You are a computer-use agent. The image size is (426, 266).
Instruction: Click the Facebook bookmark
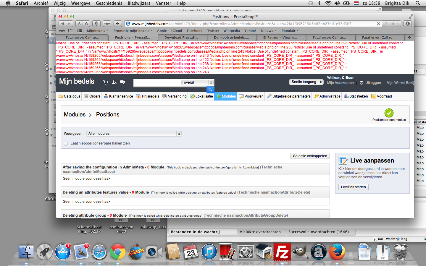point(194,31)
